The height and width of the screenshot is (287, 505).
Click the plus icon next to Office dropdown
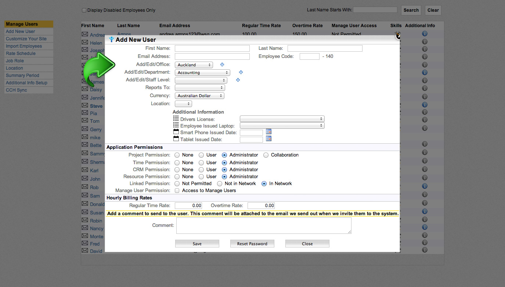(222, 65)
